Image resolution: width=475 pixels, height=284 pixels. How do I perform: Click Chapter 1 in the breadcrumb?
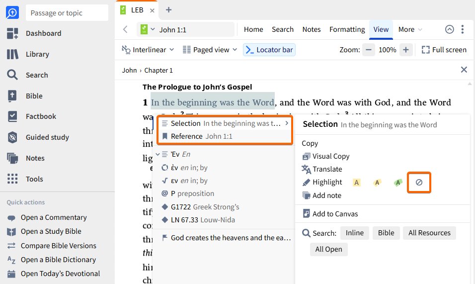coord(158,70)
